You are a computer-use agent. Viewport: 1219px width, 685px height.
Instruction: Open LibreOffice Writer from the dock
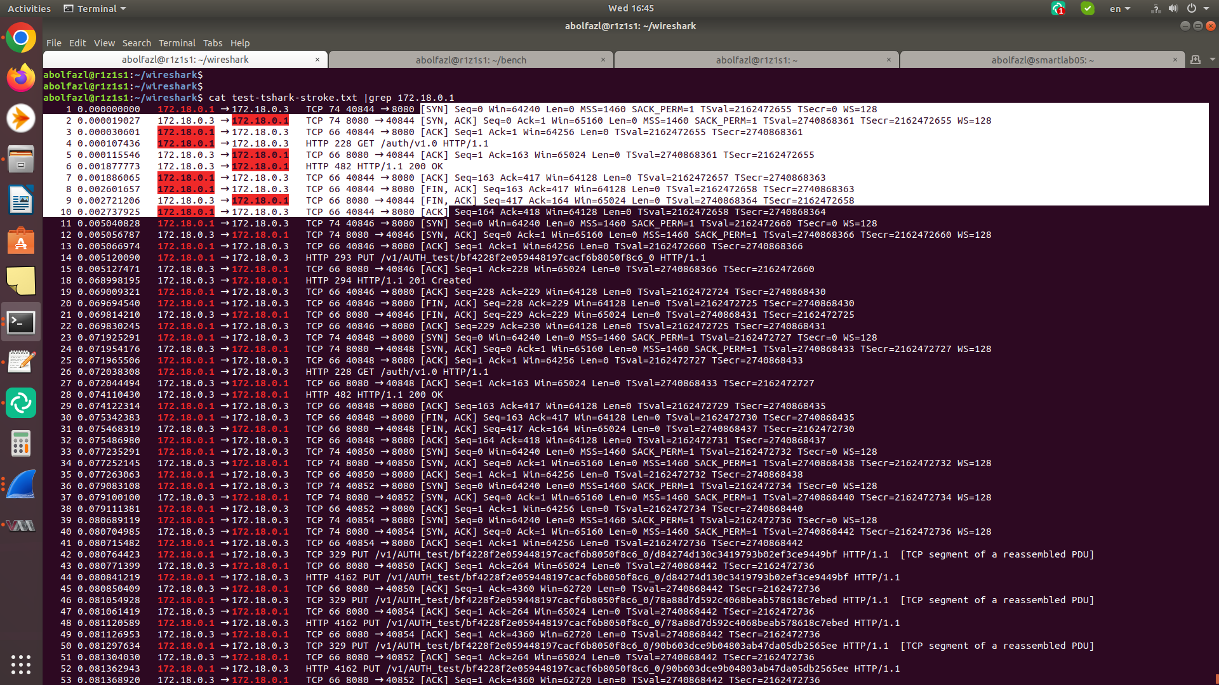click(21, 200)
